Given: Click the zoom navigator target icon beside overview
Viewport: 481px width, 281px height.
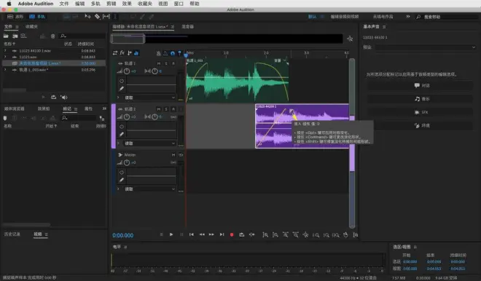Looking at the screenshot, I should [x=350, y=39].
